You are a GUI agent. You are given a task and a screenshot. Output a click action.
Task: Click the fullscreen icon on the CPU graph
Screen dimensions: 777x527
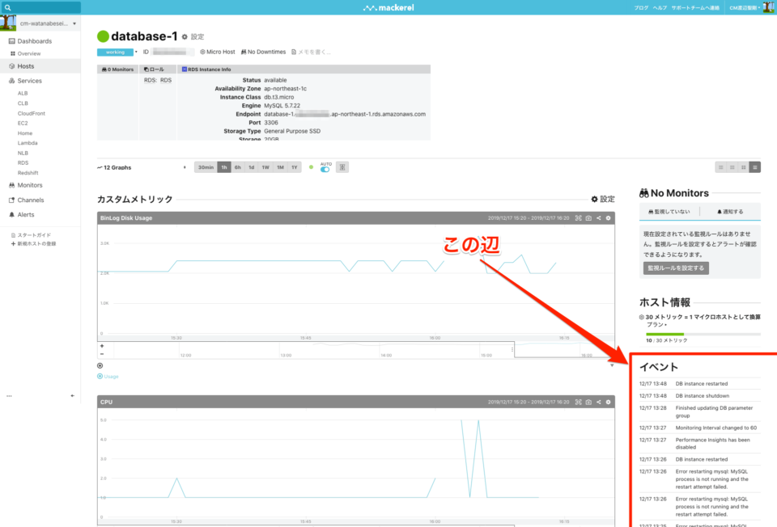[579, 402]
